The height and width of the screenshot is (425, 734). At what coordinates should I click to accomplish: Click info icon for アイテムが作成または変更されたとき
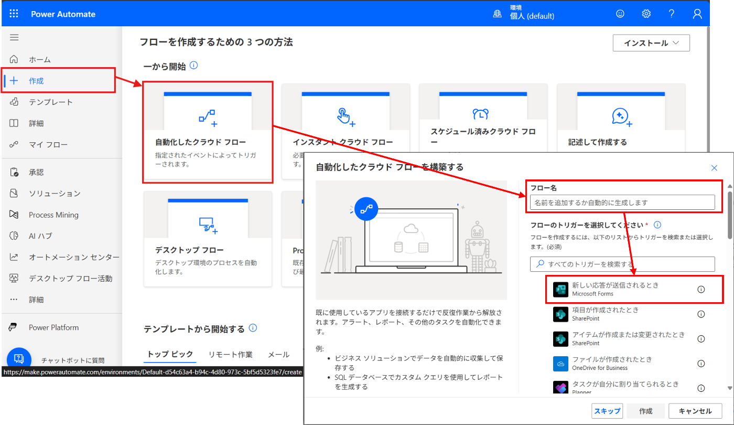pyautogui.click(x=701, y=339)
